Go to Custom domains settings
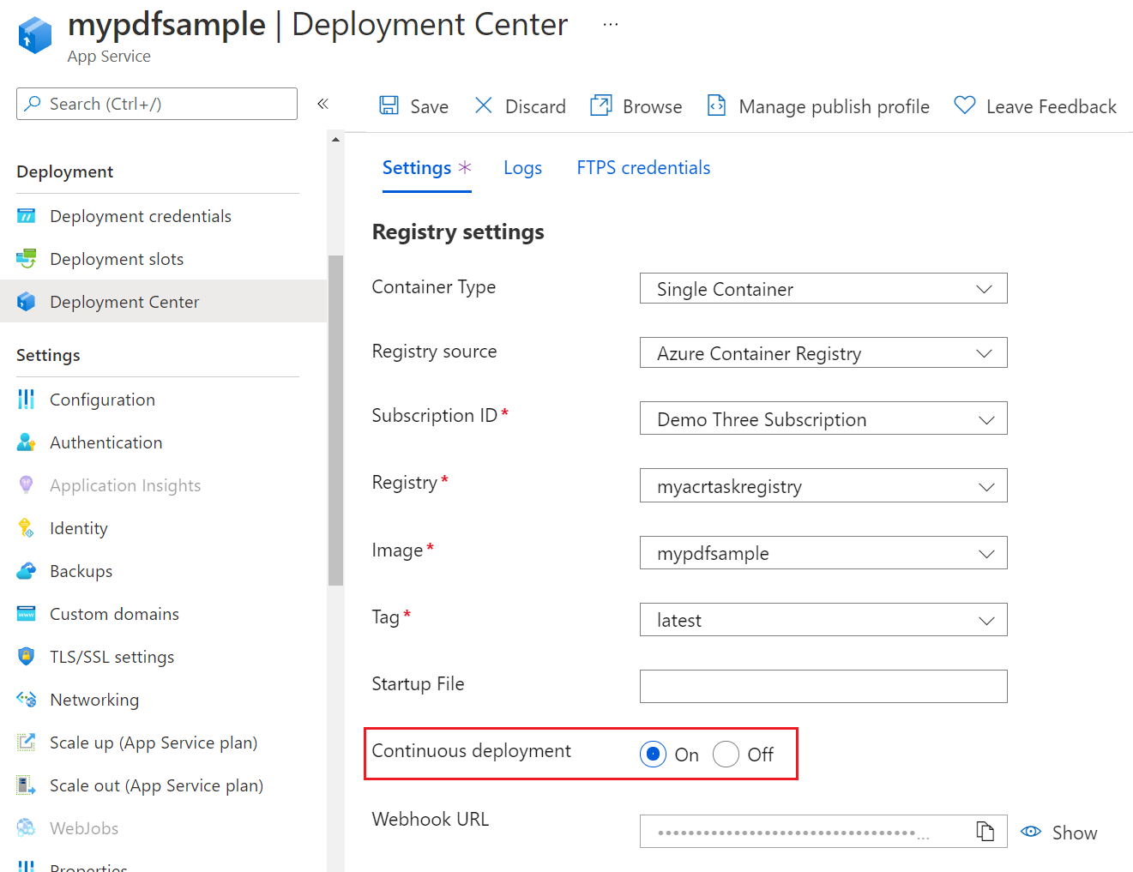The height and width of the screenshot is (872, 1133). coord(114,614)
